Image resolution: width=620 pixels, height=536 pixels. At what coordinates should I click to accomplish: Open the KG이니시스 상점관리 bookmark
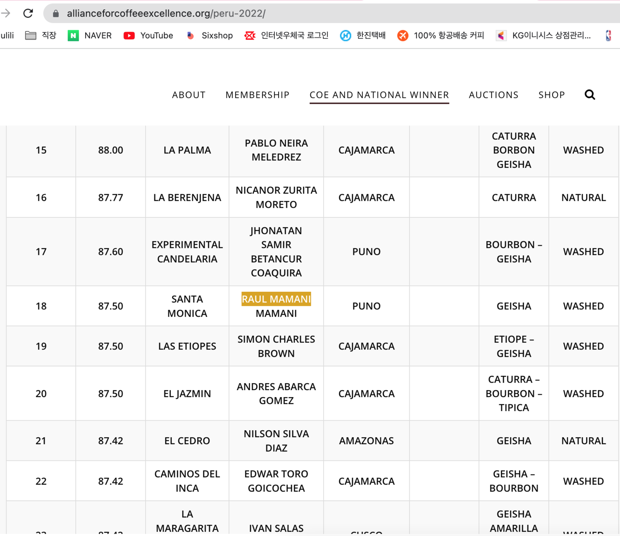544,36
